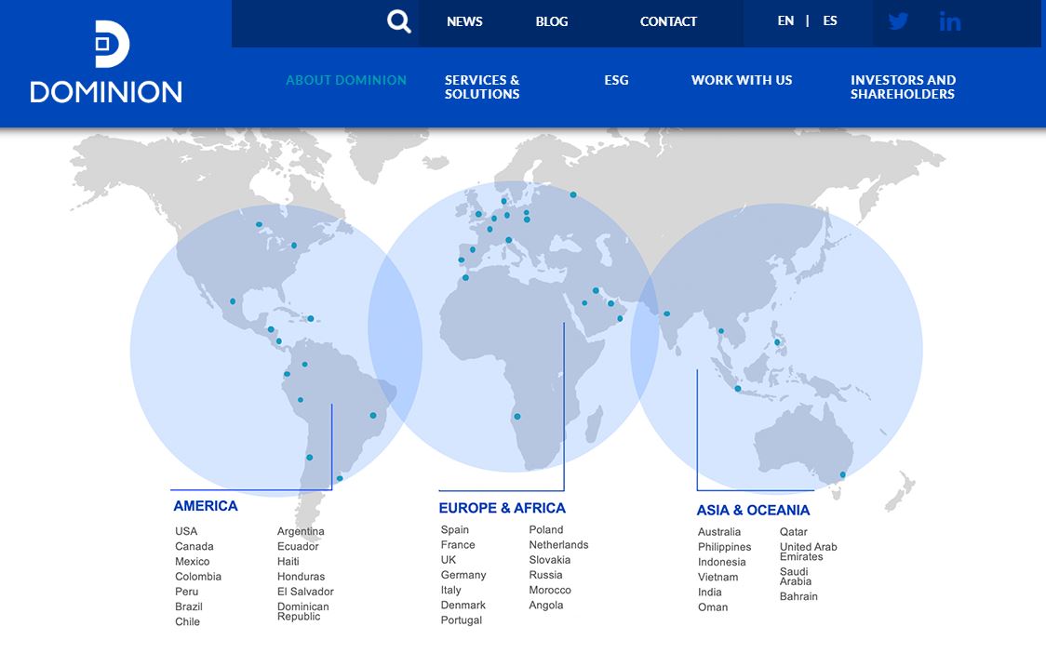Viewport: 1046px width, 653px height.
Task: Select Chile in the country list
Action: [187, 621]
